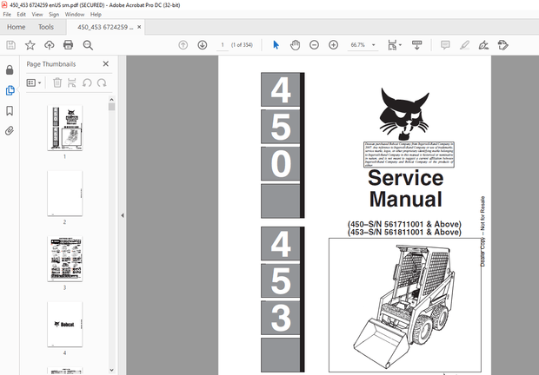Select page 3 thumbnail

(x=64, y=259)
